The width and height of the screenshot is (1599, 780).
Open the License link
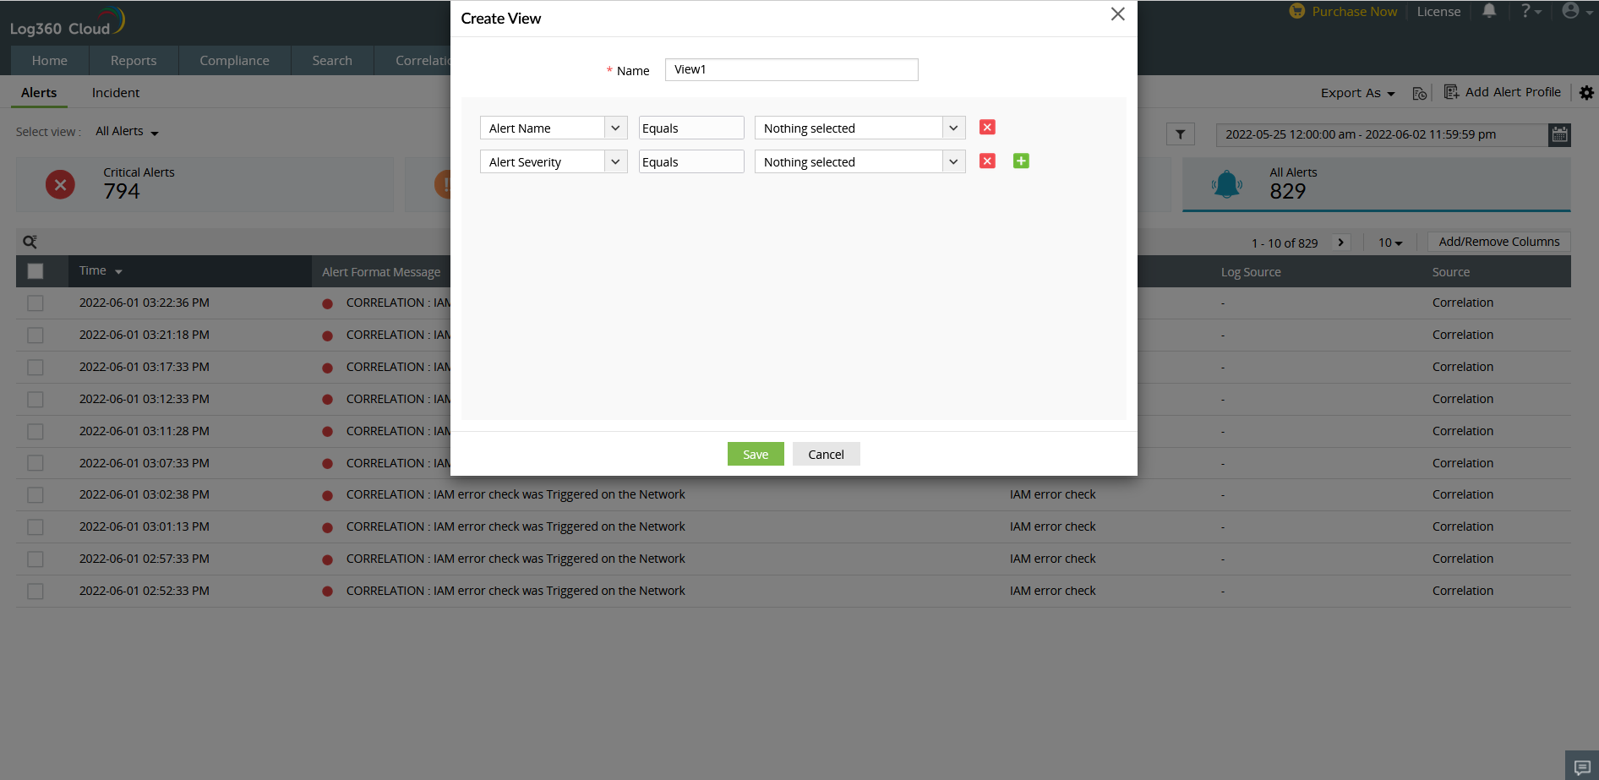(x=1438, y=12)
